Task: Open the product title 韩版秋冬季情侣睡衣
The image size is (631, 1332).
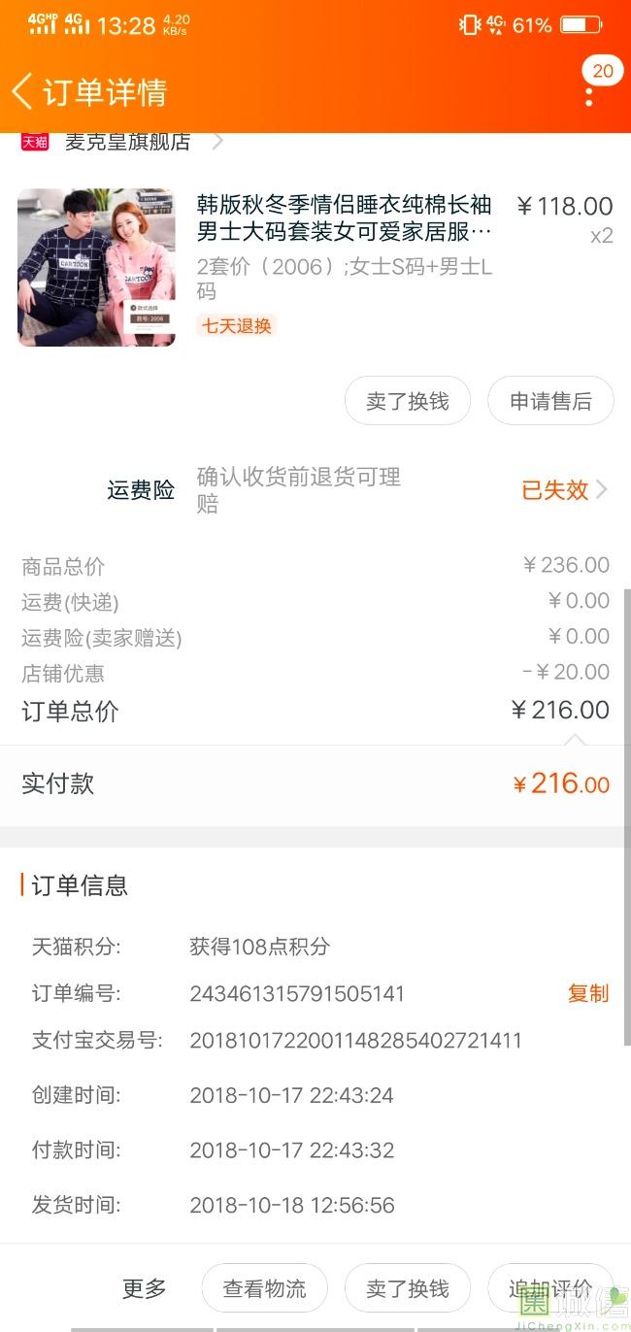Action: 345,218
